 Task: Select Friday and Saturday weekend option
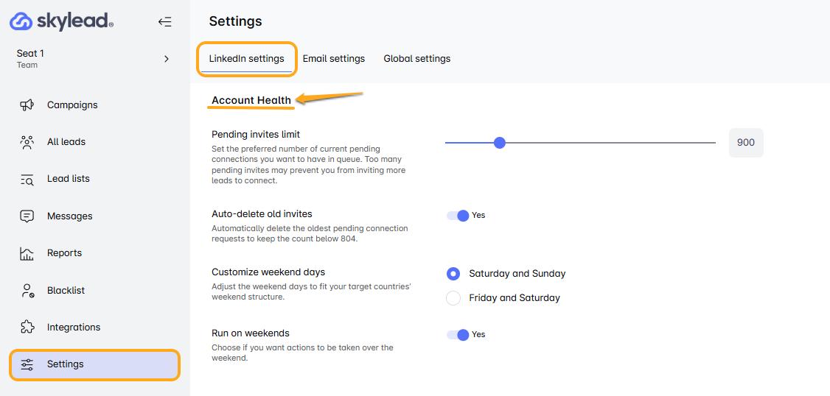454,298
